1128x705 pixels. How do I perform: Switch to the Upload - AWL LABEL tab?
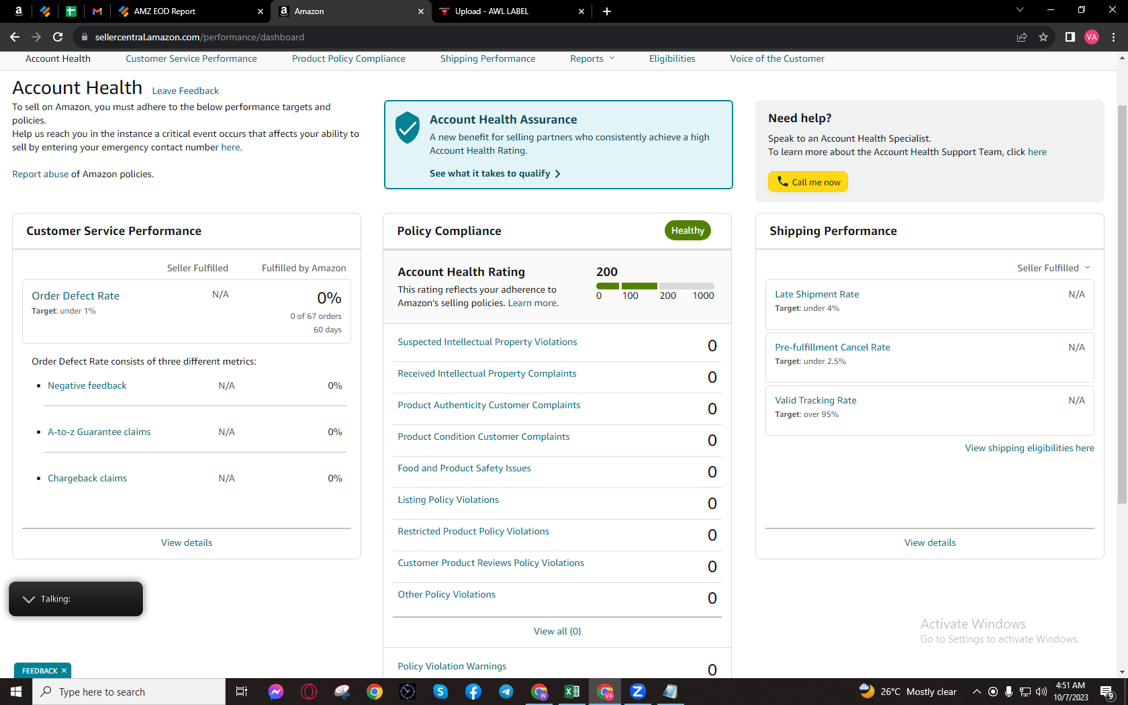[512, 11]
